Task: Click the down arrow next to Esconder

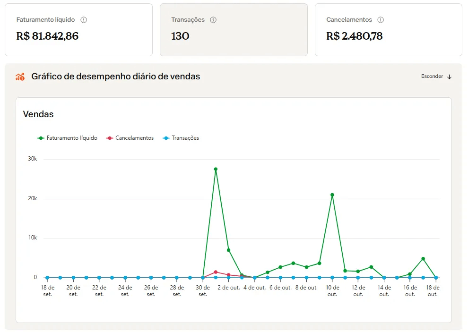Action: [x=450, y=77]
